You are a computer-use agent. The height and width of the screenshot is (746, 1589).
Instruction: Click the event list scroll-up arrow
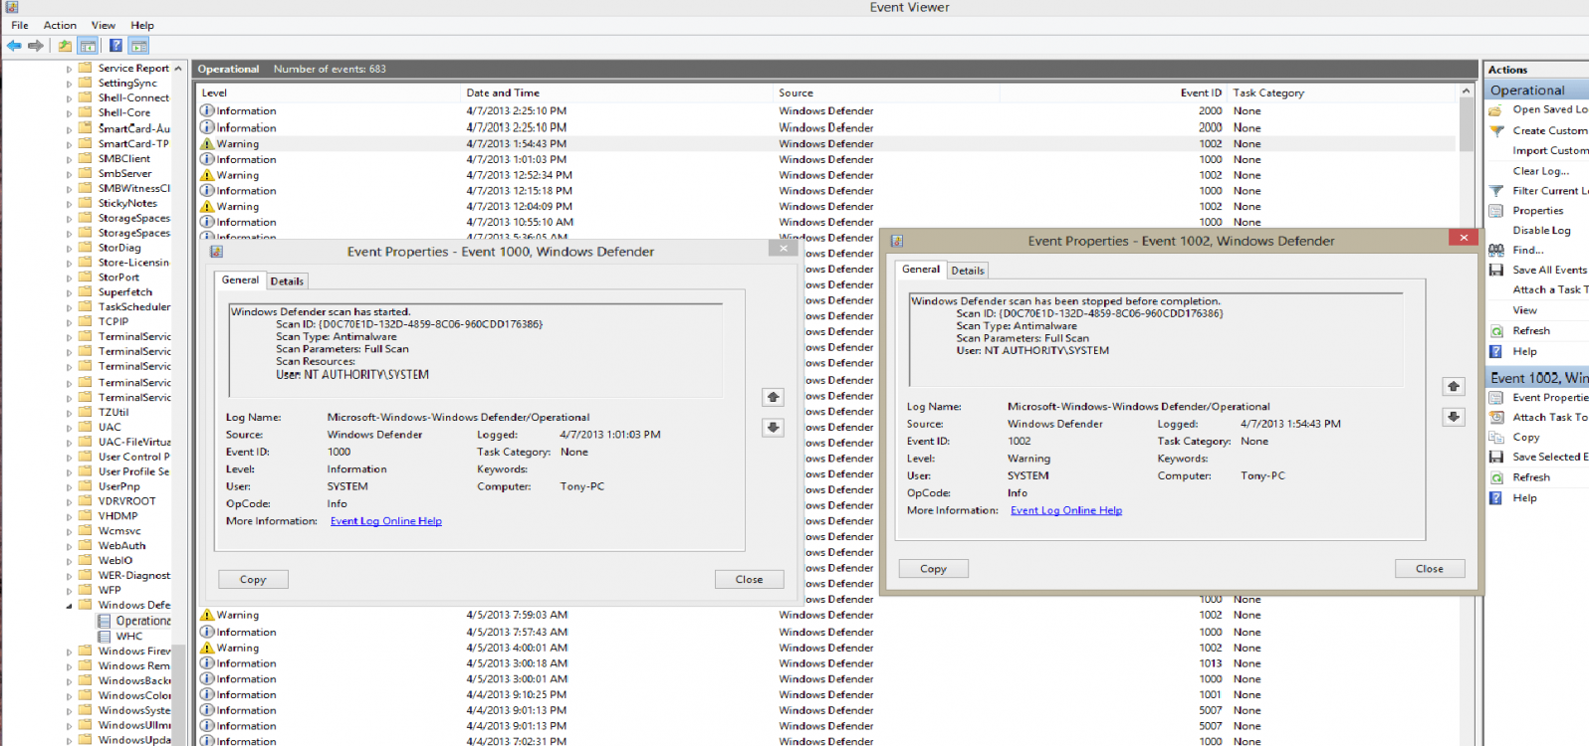(x=1466, y=92)
